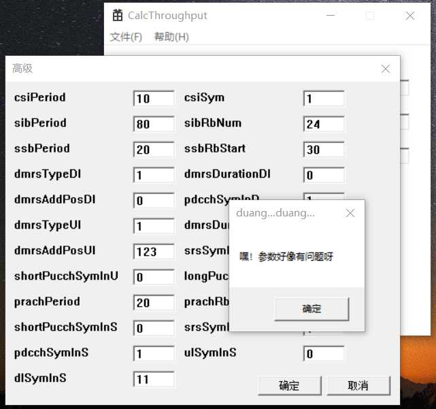Click 取消 button in the 高级 dialog

coord(358,386)
